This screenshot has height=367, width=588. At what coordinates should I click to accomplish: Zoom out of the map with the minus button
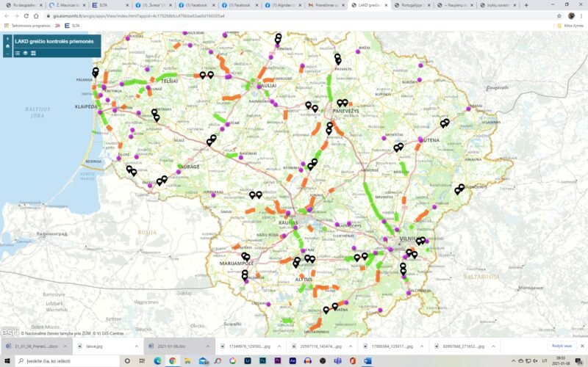[x=7, y=54]
